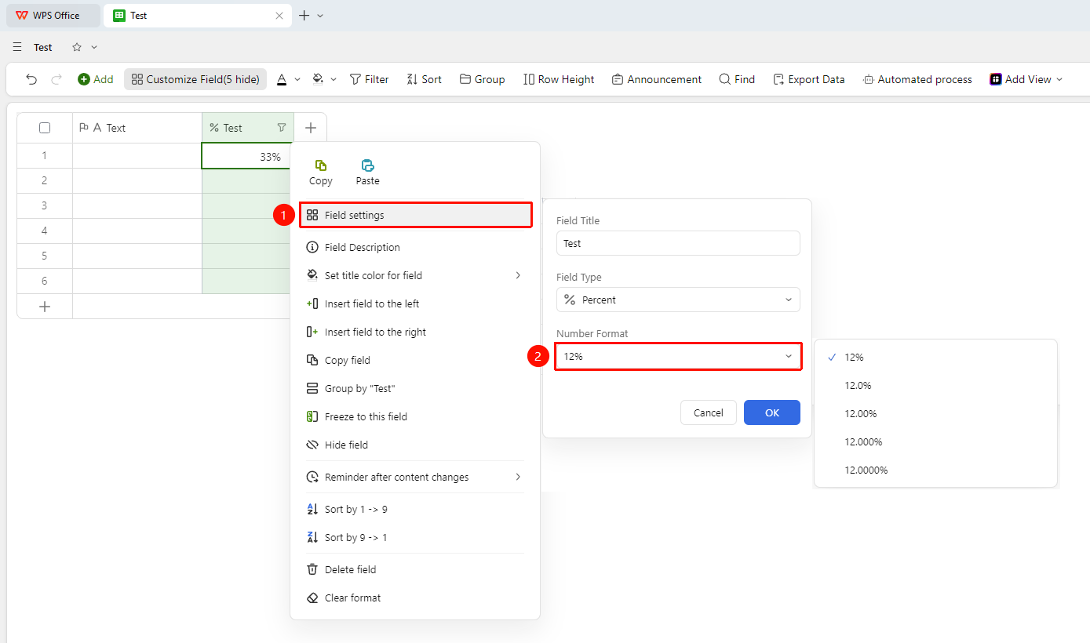
Task: Expand the Field Type dropdown showing Percent
Action: (x=678, y=300)
